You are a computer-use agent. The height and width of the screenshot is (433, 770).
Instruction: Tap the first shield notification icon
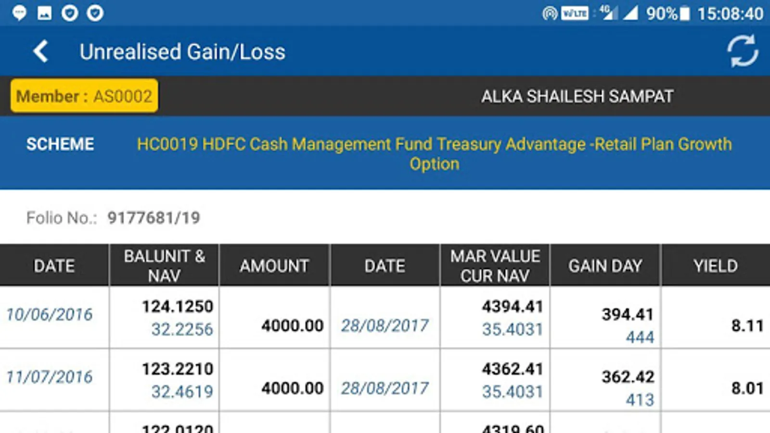click(x=70, y=13)
